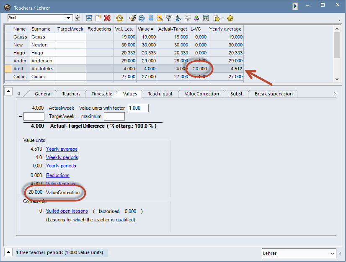This screenshot has width=346, height=262.
Task: Click the blue refresh arrows icon
Action: (142, 18)
